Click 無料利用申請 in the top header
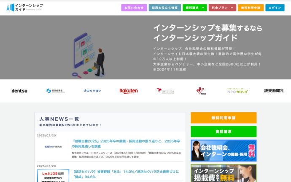Image resolution: width=291 pixels, height=182 pixels. (251, 8)
